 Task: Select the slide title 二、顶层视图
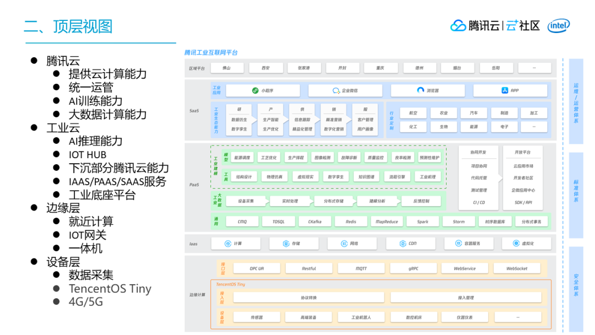pyautogui.click(x=68, y=26)
